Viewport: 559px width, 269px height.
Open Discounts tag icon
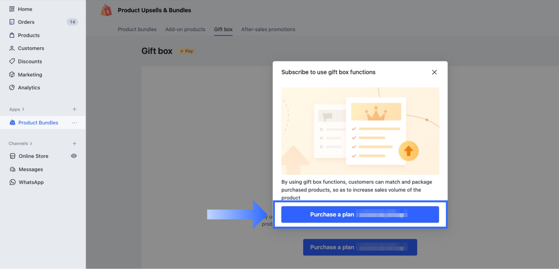[12, 61]
